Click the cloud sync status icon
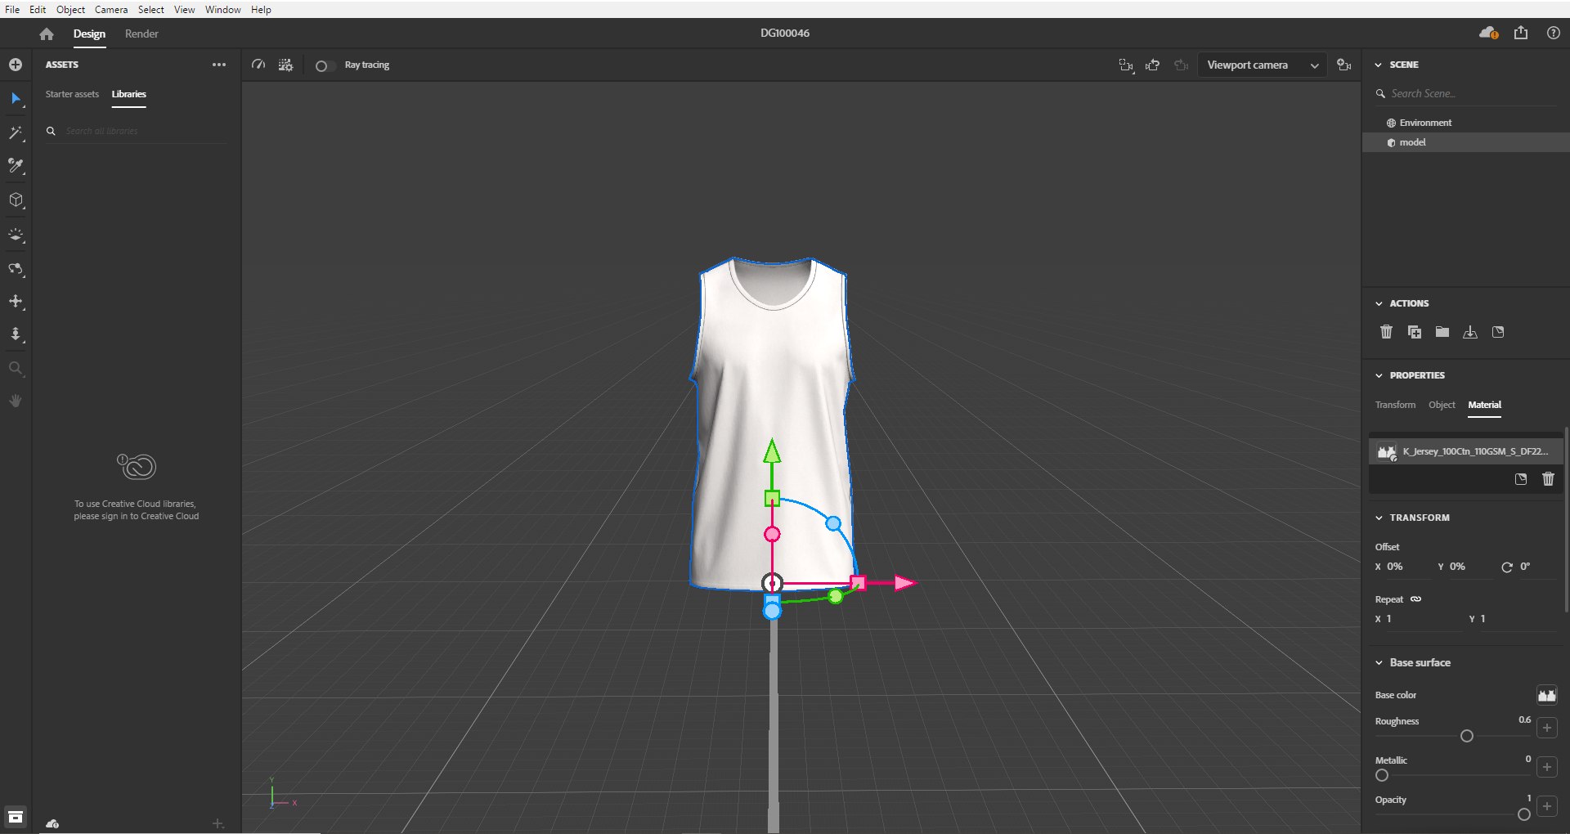 [1488, 33]
